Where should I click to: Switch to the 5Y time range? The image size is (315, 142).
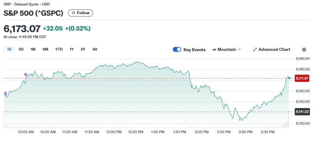pyautogui.click(x=83, y=49)
